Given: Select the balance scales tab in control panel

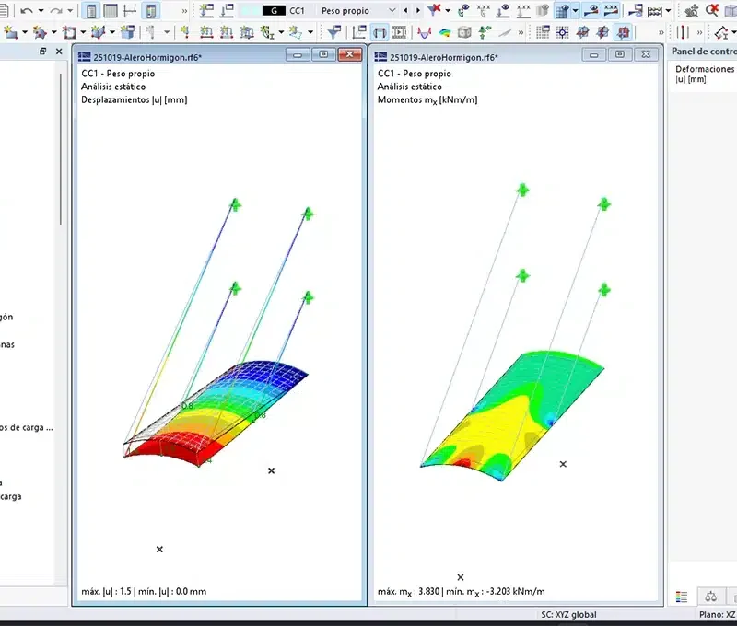Looking at the screenshot, I should tap(710, 597).
